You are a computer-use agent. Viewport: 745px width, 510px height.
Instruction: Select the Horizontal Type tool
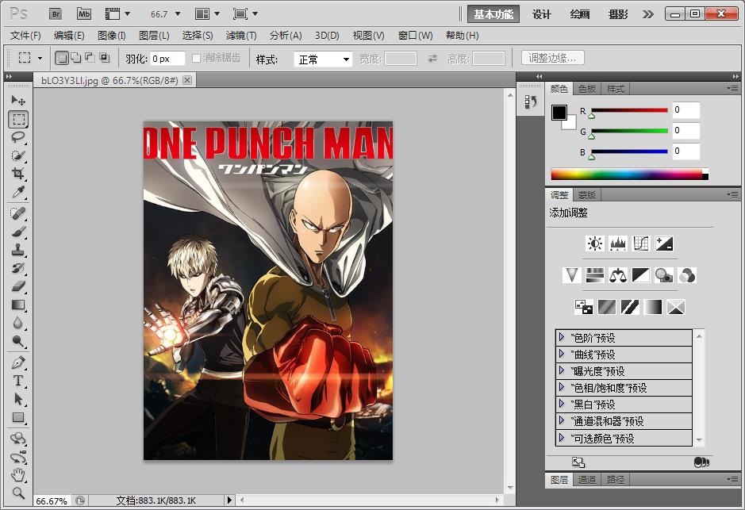click(x=18, y=381)
